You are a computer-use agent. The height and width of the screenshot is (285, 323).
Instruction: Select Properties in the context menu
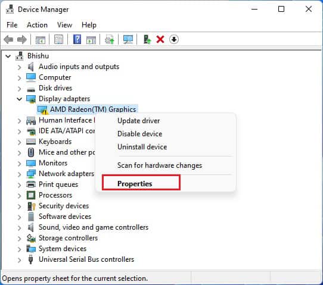click(135, 183)
